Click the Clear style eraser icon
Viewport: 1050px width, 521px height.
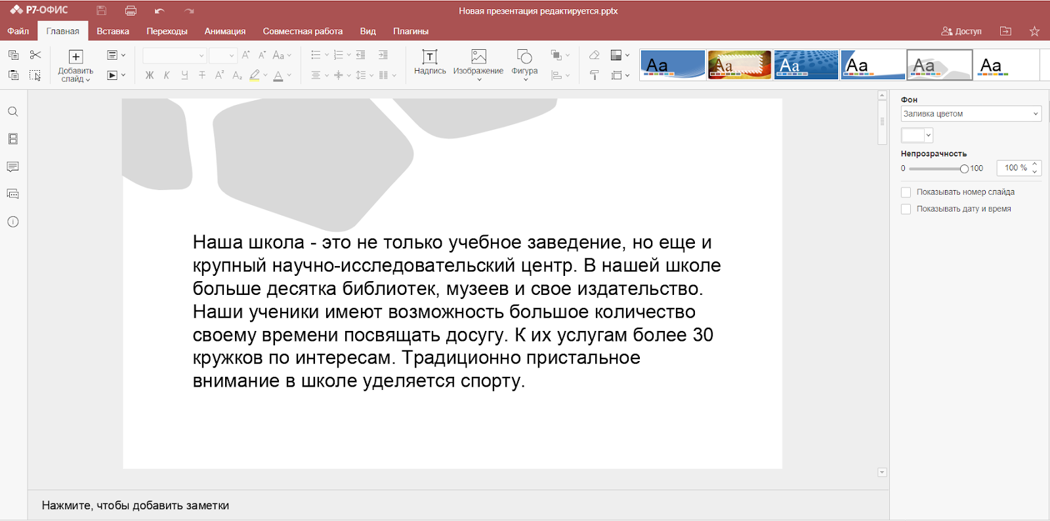pyautogui.click(x=594, y=55)
